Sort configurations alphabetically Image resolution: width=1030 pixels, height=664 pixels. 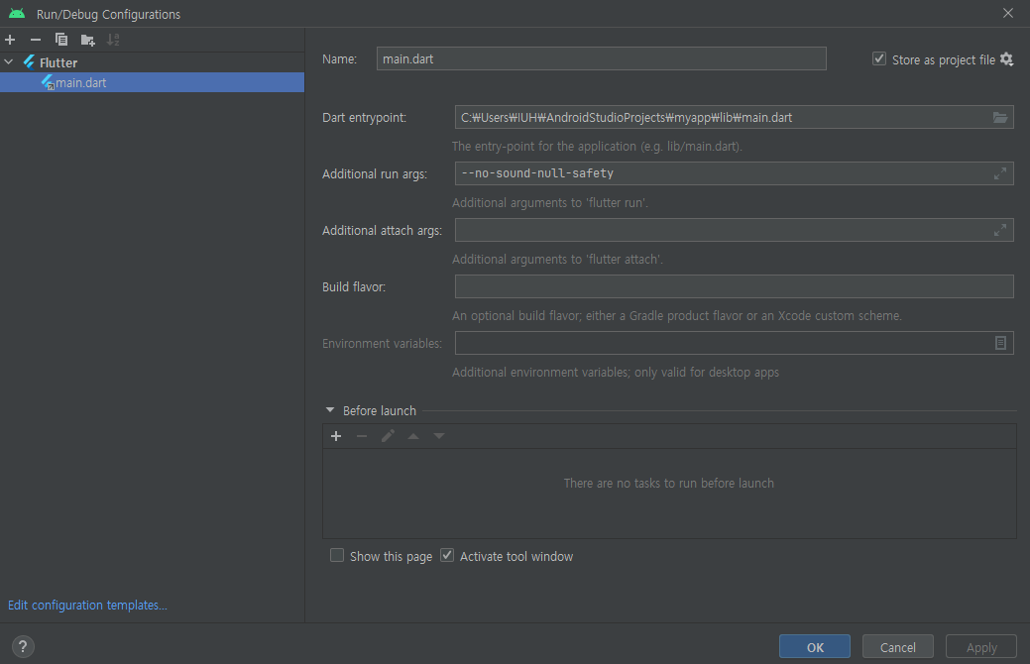(x=113, y=40)
